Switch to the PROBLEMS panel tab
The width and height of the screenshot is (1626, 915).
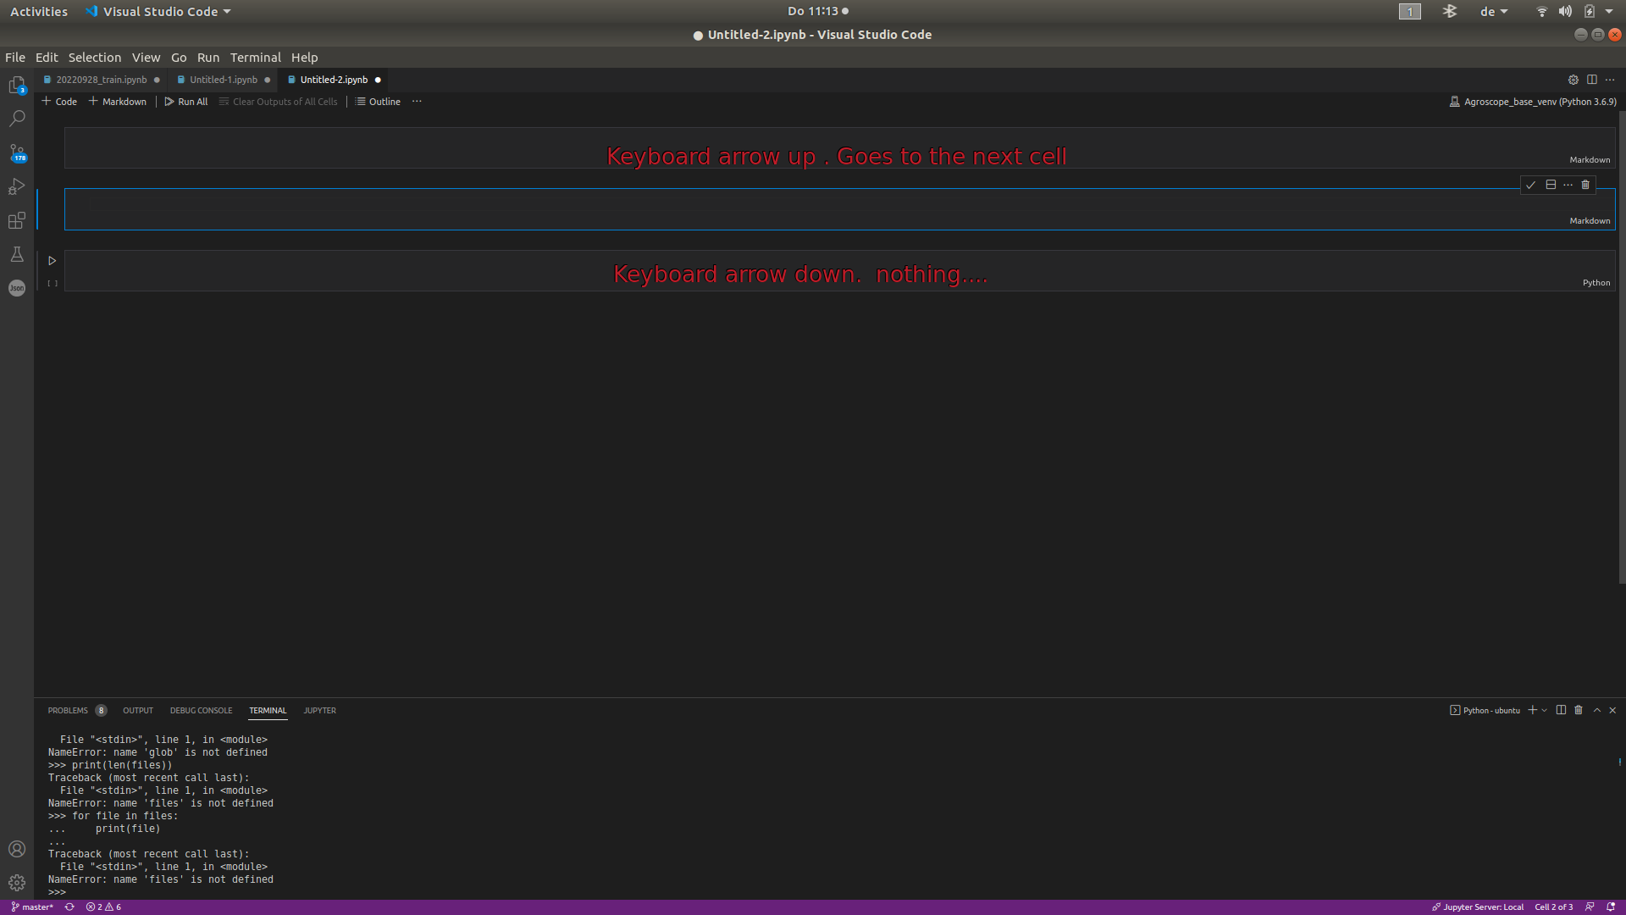[68, 710]
